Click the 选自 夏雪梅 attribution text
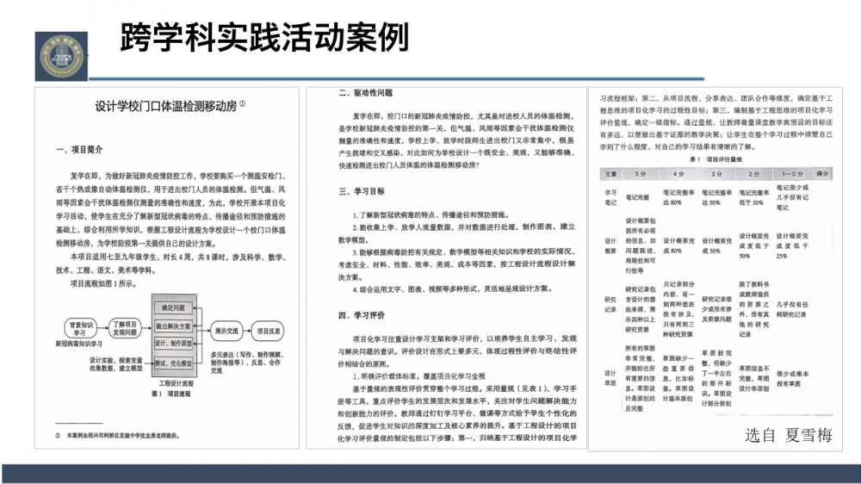The image size is (861, 484). pos(788,435)
